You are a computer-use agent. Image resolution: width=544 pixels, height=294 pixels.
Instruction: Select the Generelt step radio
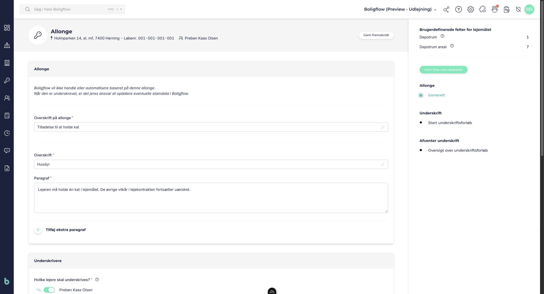click(x=421, y=95)
